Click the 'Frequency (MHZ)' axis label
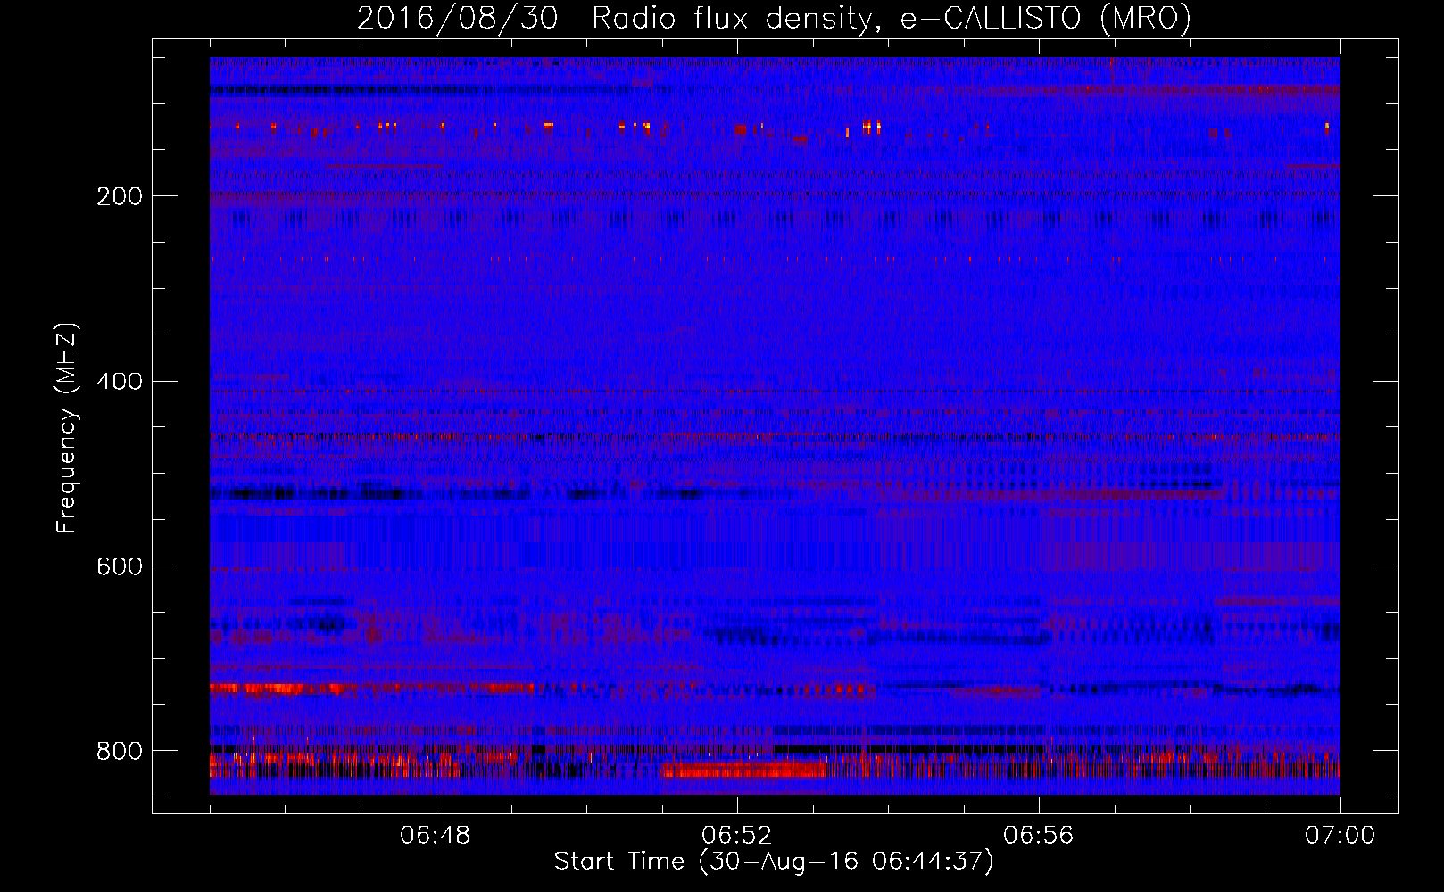The height and width of the screenshot is (892, 1444). point(67,427)
